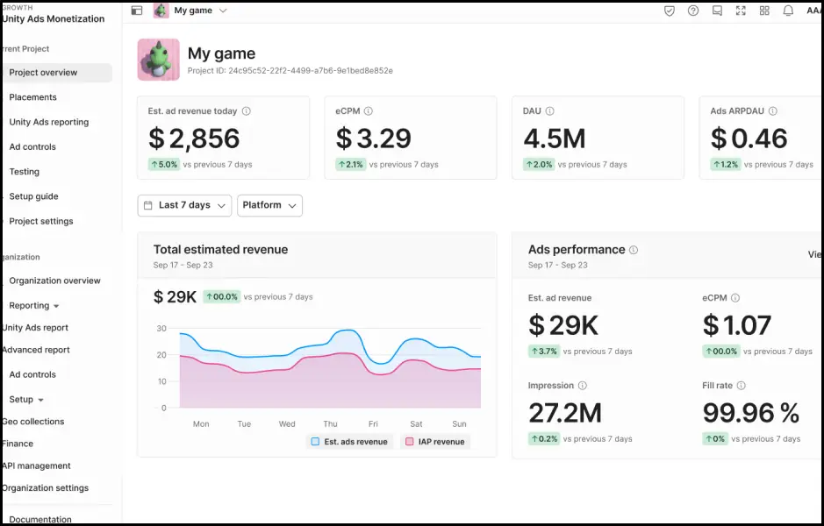Click the 27.2M impression value
The image size is (824, 526).
(565, 413)
